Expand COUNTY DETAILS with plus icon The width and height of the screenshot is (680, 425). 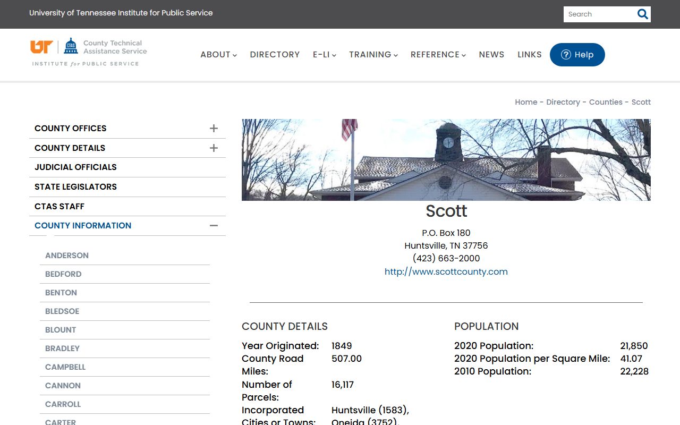point(214,148)
